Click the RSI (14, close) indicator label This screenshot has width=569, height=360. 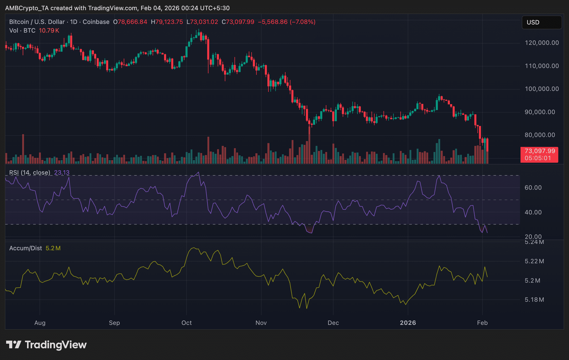pos(30,173)
